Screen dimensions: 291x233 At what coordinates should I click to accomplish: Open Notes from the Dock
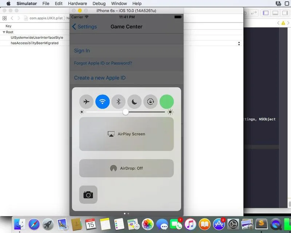pos(105,224)
